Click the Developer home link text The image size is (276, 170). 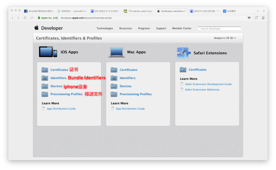tap(52, 28)
